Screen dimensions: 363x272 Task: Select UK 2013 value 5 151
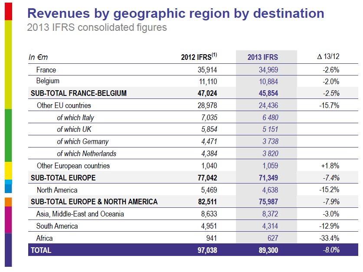[x=270, y=129]
